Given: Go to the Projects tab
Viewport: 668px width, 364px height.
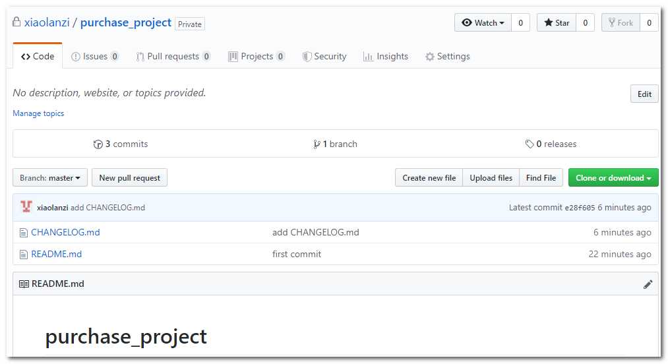Looking at the screenshot, I should coord(257,56).
